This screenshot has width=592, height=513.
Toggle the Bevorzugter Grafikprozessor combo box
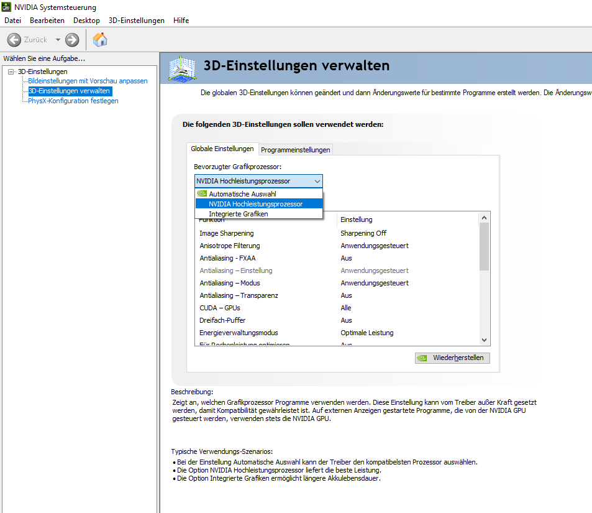tap(258, 181)
